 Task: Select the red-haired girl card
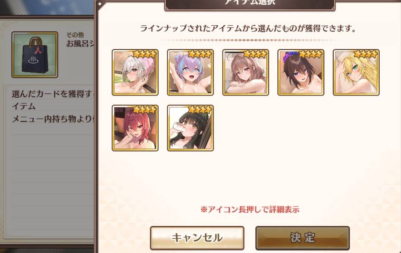pos(135,128)
